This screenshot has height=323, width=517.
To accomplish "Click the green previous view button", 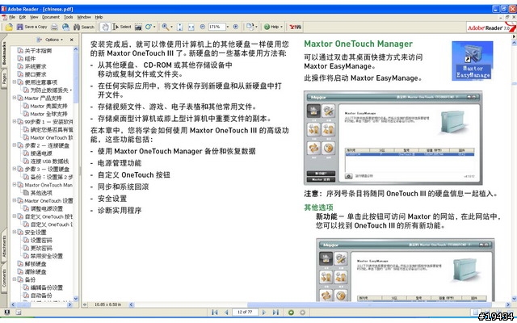I will point(291,313).
